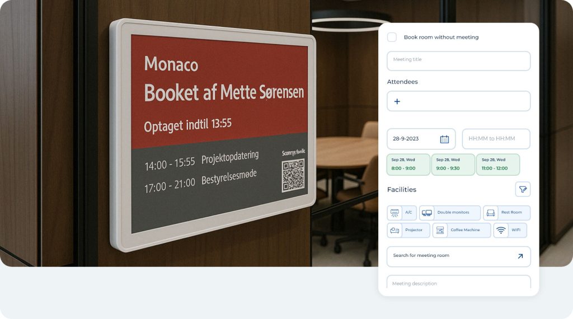Check the Book room without meeting box
Image resolution: width=573 pixels, height=319 pixels.
(392, 37)
